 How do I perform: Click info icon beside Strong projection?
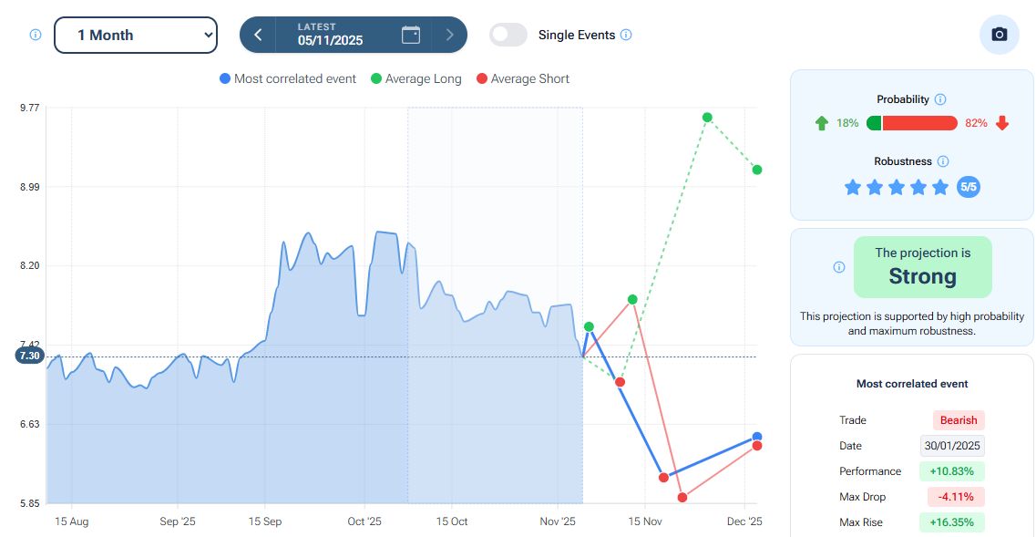coord(839,267)
